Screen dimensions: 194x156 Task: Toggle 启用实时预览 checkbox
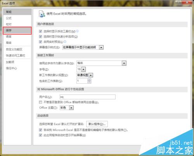pos(40,41)
